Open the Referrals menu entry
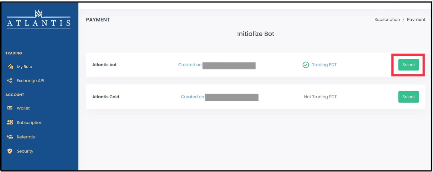Viewport: 433px width, 172px height. point(26,137)
